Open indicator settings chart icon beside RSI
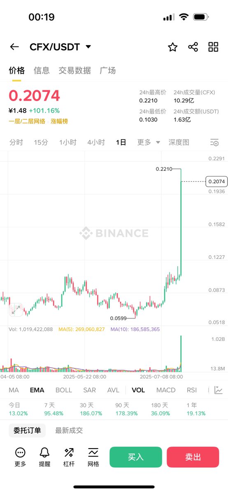The width and height of the screenshot is (228, 493). point(219,390)
